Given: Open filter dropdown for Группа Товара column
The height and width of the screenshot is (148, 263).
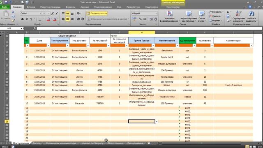Looking at the screenshot, I should pyautogui.click(x=153, y=45).
